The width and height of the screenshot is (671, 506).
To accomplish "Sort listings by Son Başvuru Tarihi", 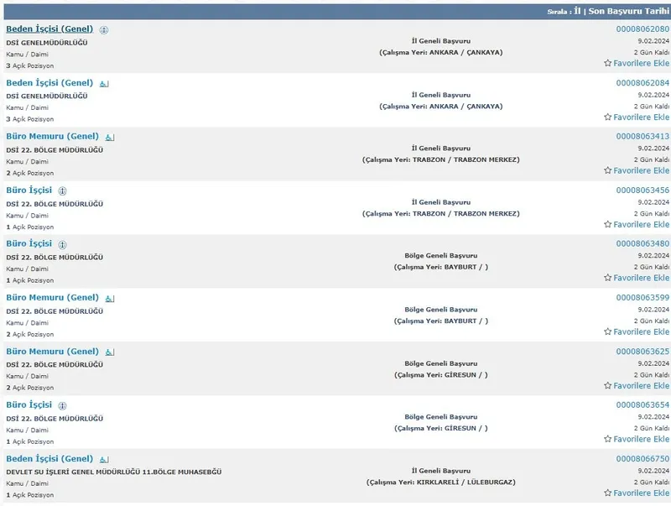I will pyautogui.click(x=629, y=13).
